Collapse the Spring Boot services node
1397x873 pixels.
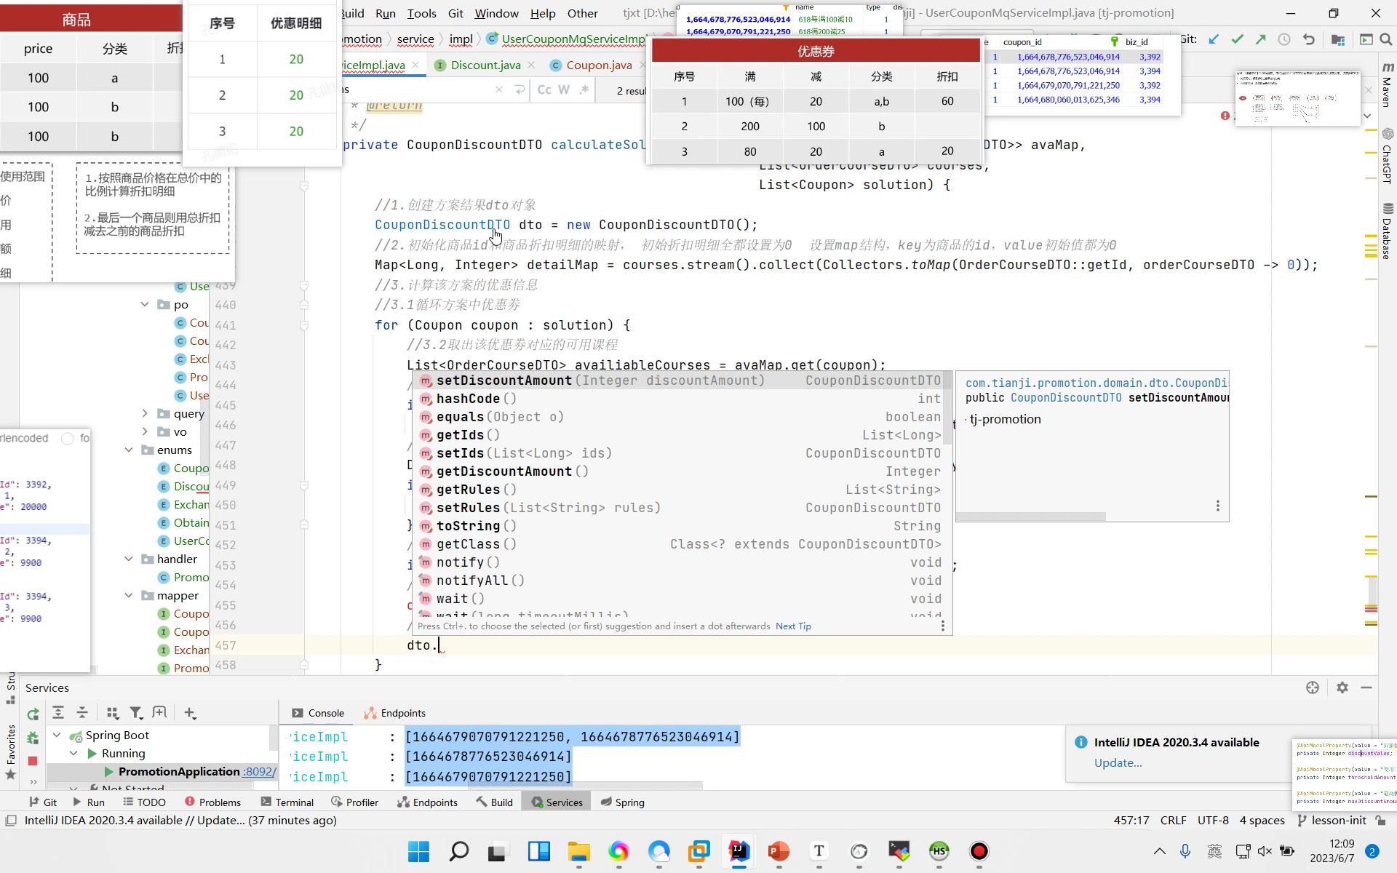click(x=57, y=735)
